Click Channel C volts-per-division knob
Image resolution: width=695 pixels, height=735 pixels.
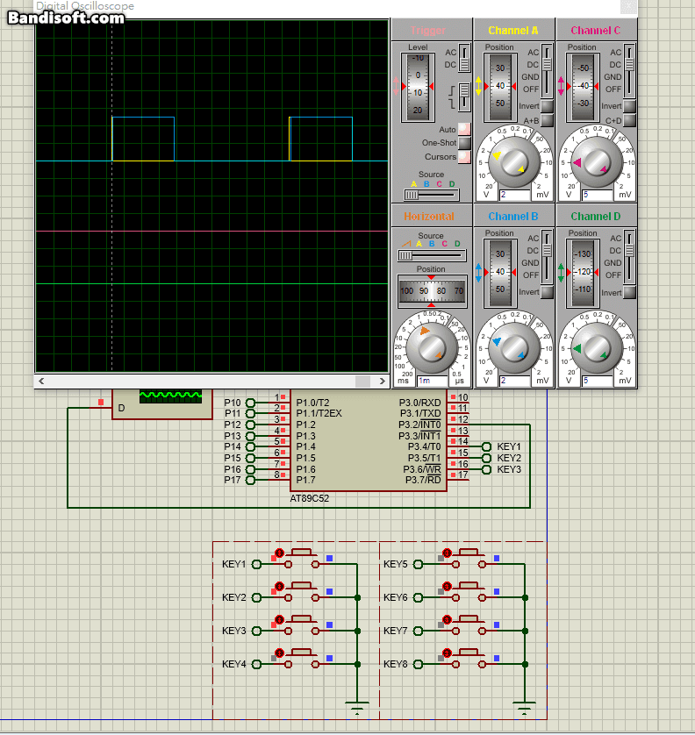(597, 161)
